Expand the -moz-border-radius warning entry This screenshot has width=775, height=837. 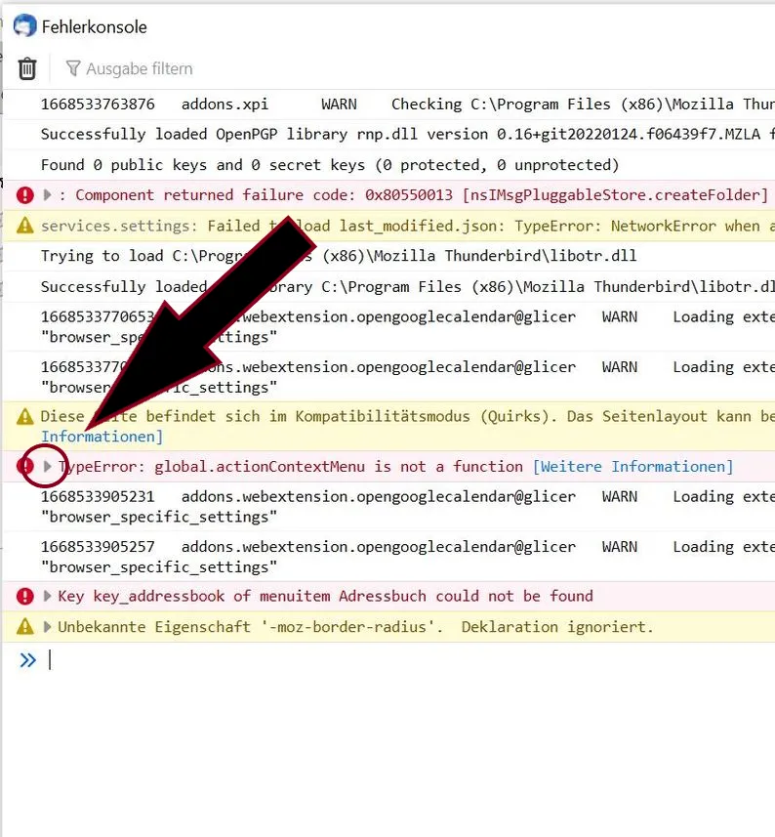pyautogui.click(x=48, y=627)
